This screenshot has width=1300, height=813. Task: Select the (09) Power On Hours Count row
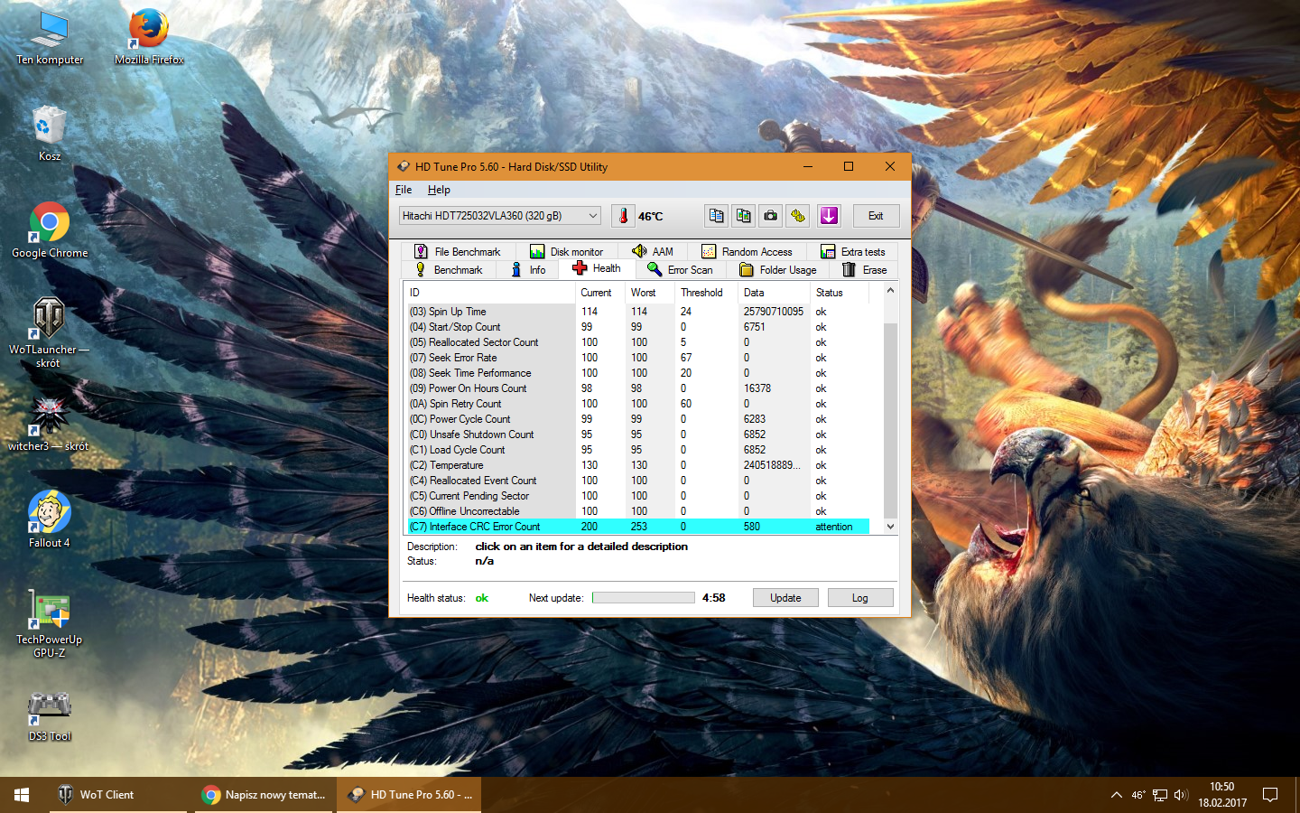(637, 388)
